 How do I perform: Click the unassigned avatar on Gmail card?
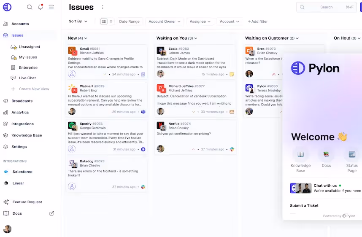(x=72, y=74)
